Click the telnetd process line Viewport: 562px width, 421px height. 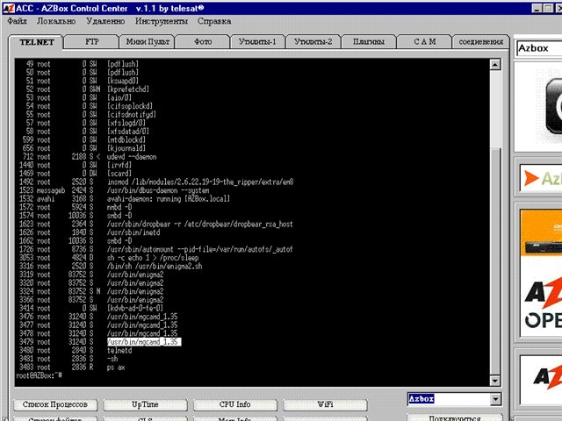click(x=119, y=351)
